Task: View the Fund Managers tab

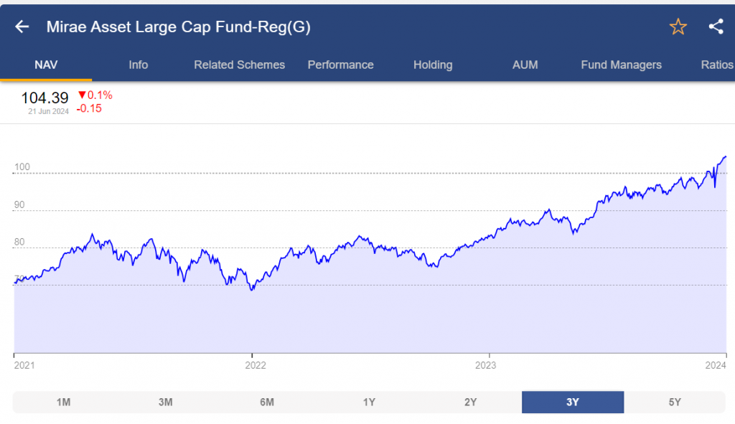Action: 620,65
